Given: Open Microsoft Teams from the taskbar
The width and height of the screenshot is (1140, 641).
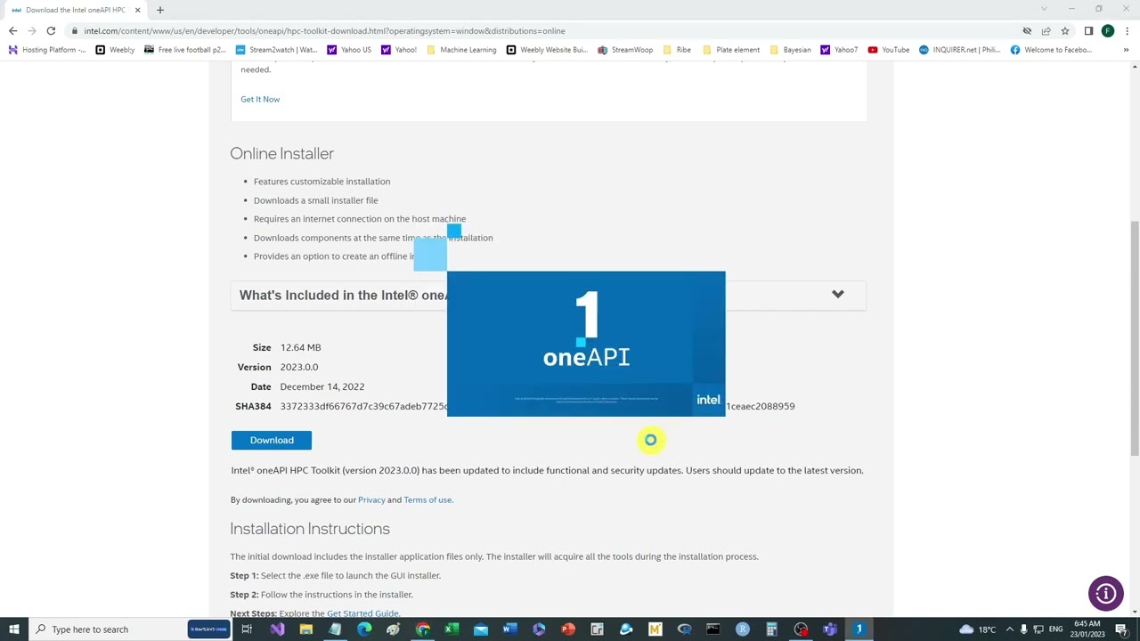Looking at the screenshot, I should coord(830,629).
